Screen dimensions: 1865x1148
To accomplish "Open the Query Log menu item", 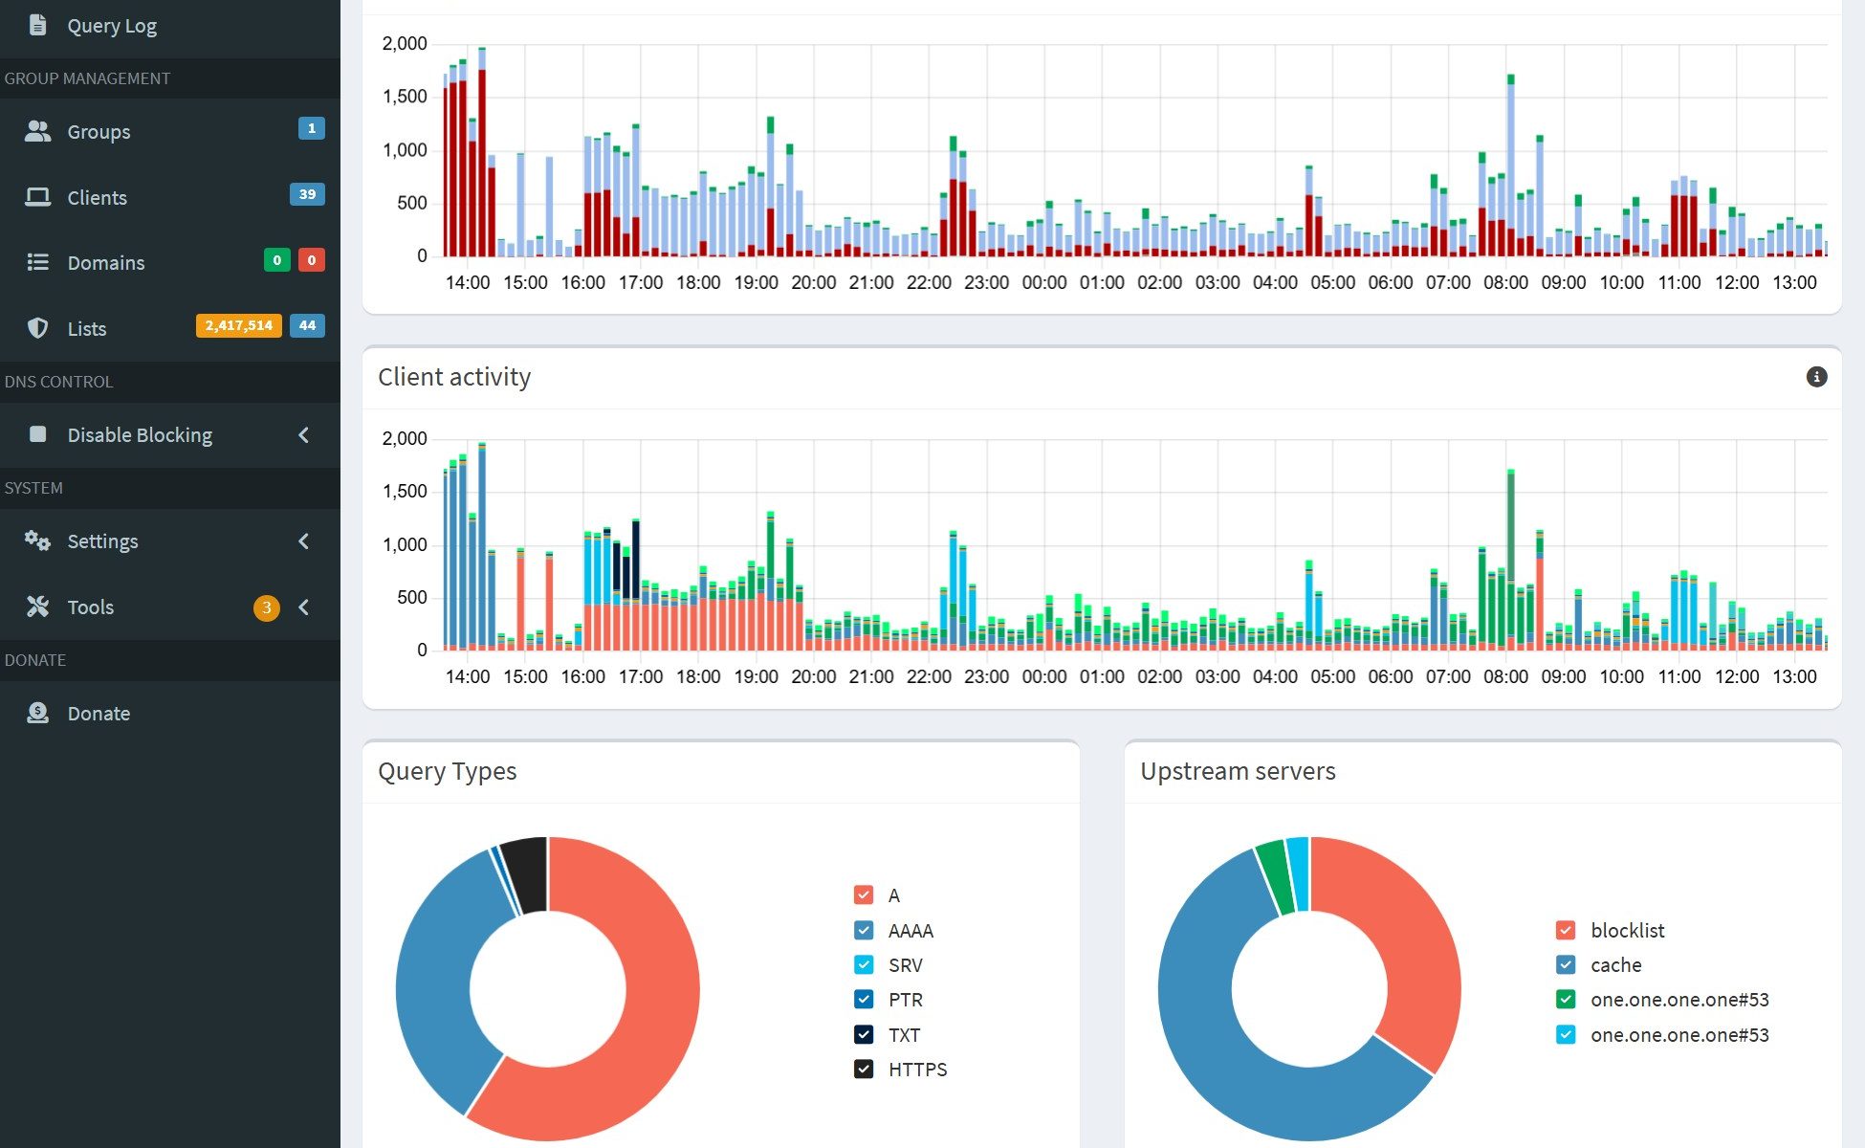I will (x=112, y=26).
